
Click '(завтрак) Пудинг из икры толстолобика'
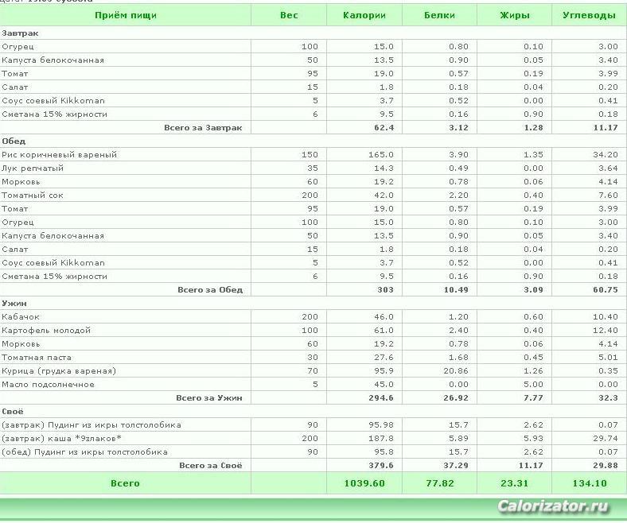(x=92, y=424)
